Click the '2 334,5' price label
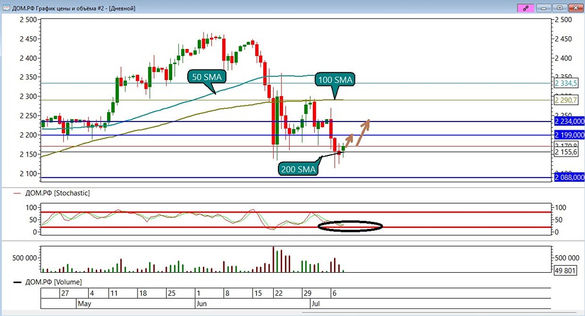The image size is (585, 316). coord(566,84)
